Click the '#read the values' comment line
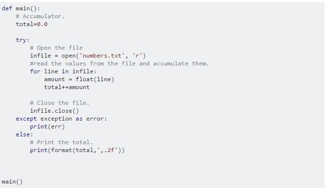Viewport: 334px width, 188px height. pos(119,63)
